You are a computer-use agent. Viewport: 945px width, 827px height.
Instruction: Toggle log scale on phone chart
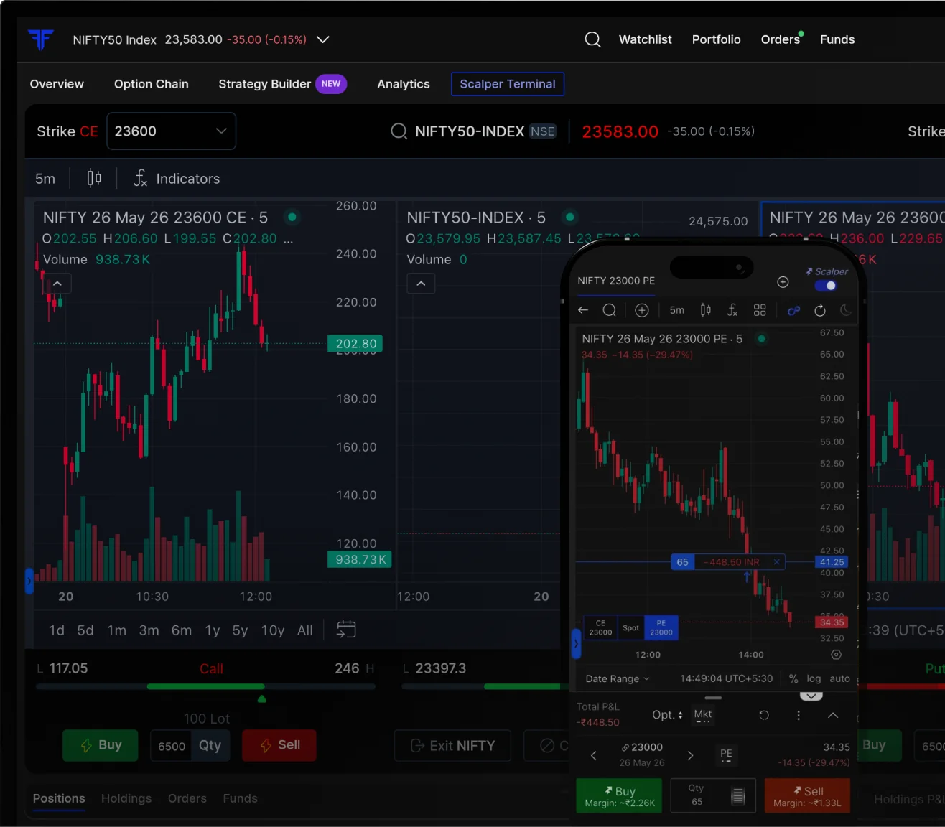pyautogui.click(x=814, y=678)
